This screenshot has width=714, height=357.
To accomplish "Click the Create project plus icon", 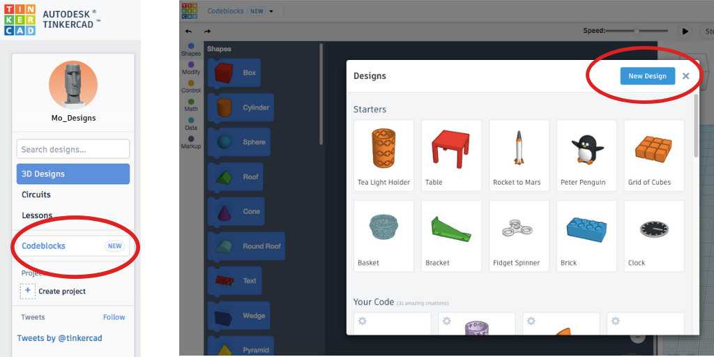I will click(x=27, y=291).
